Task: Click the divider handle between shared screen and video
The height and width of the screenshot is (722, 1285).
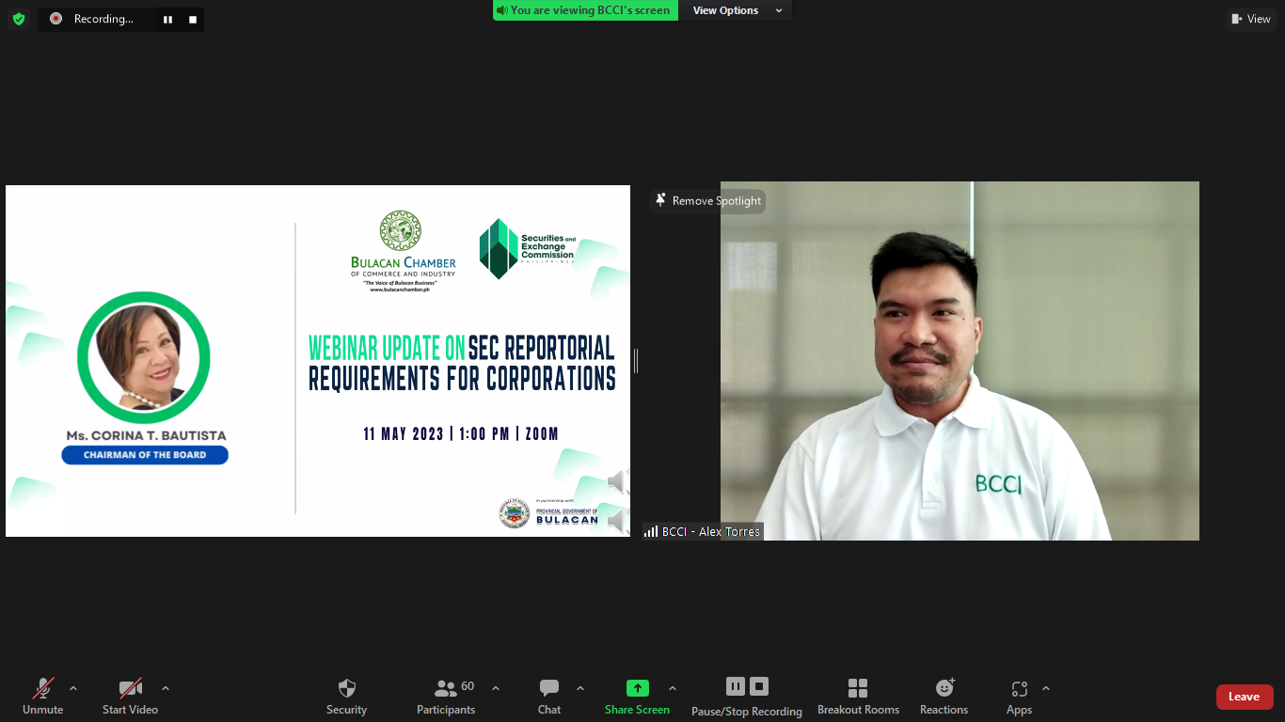Action: [x=636, y=360]
